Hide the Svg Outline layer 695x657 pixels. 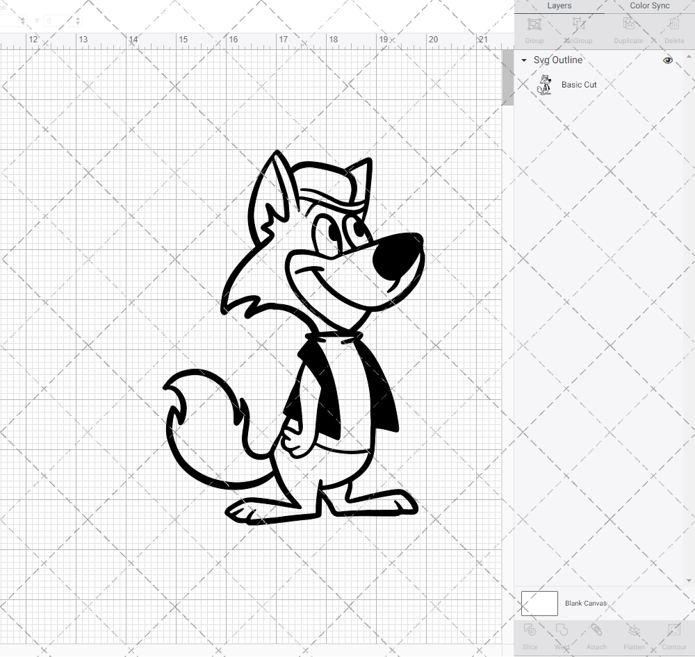pos(668,60)
